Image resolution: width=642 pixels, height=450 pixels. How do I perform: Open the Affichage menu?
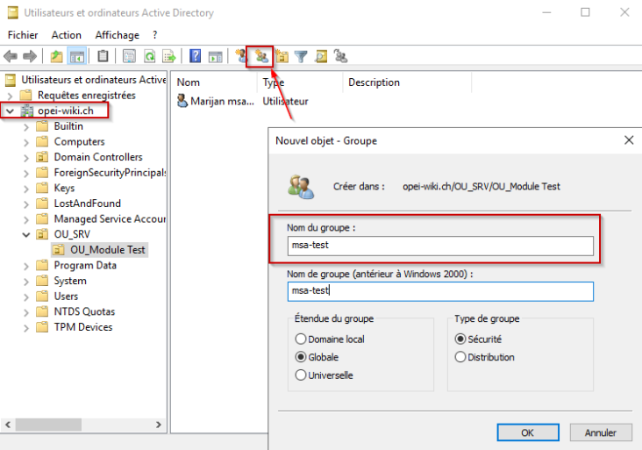tap(118, 35)
